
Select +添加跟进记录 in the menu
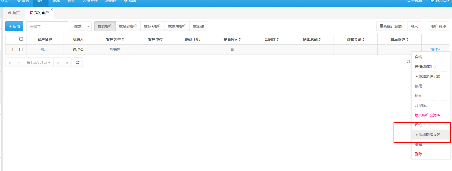(x=431, y=76)
